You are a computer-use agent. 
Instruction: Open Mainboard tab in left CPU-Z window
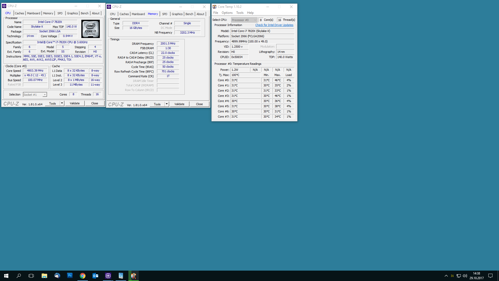click(34, 13)
